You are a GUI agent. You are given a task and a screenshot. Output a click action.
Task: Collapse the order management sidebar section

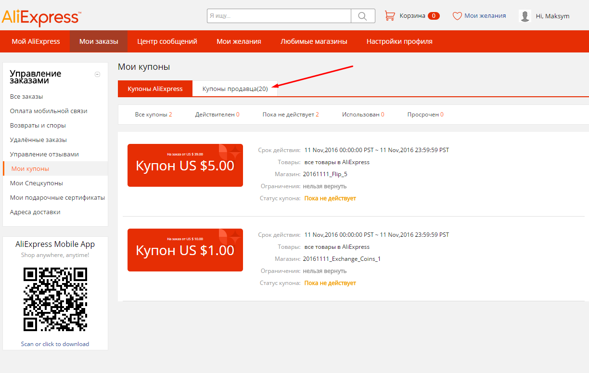pos(97,74)
